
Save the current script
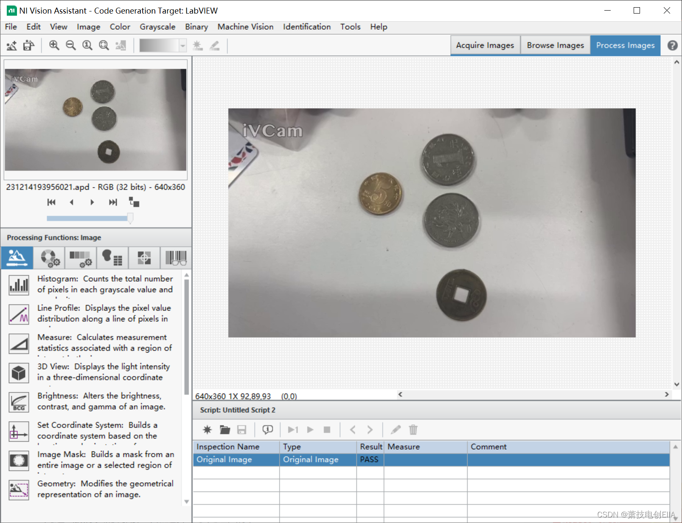point(242,430)
